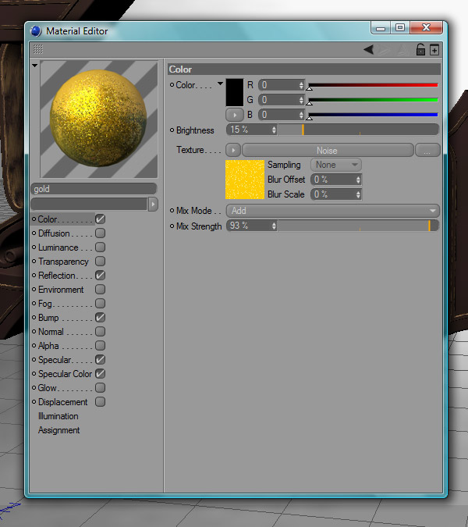This screenshot has width=468, height=527.
Task: Click the ellipsis browse button next to Noise
Action: coord(427,150)
